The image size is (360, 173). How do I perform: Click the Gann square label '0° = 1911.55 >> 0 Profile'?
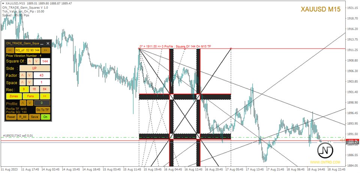click(x=175, y=46)
